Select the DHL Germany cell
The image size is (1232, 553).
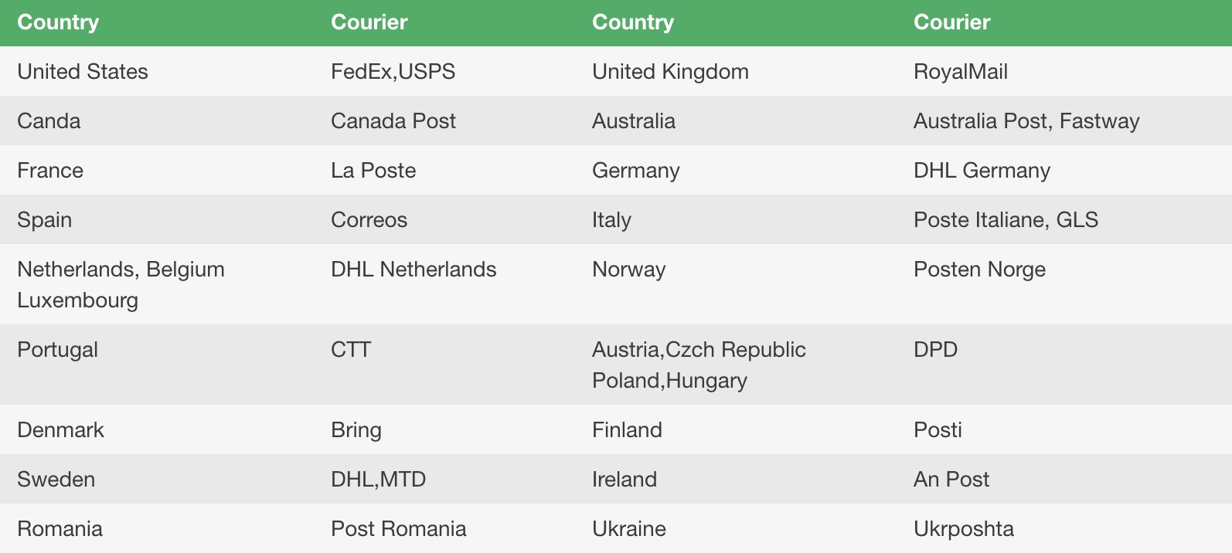(x=982, y=171)
